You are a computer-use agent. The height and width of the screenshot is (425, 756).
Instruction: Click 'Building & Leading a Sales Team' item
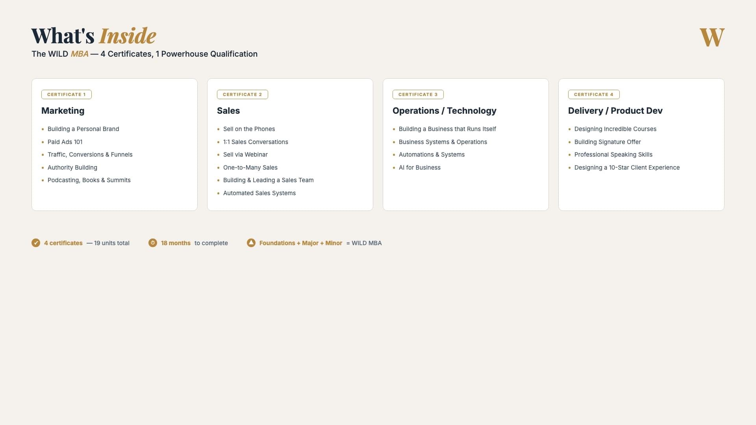(269, 180)
